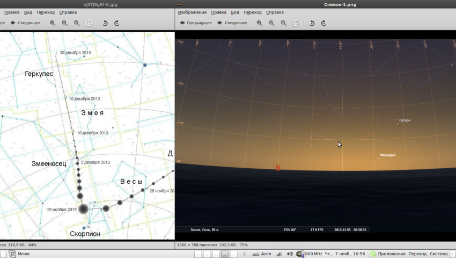Open the Меню button on the taskbar
The height and width of the screenshot is (258, 456).
[19, 254]
